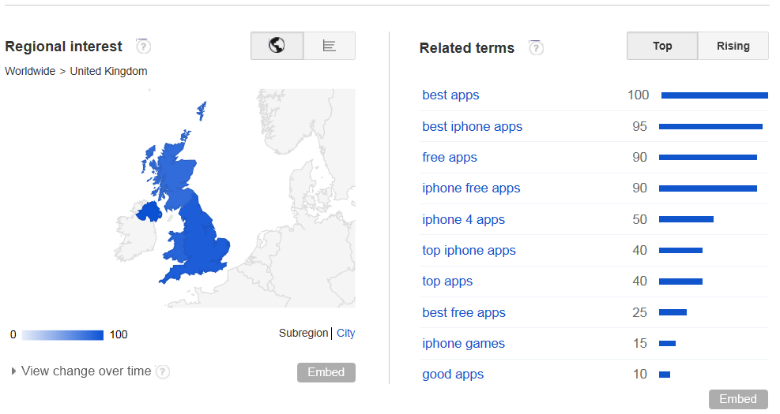Click Northern Ireland on the map
780x414 pixels.
[149, 212]
